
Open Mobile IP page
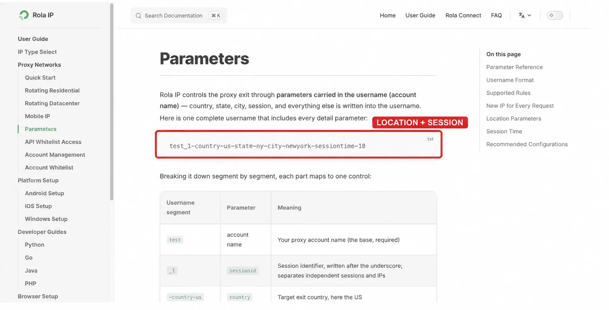(x=37, y=116)
